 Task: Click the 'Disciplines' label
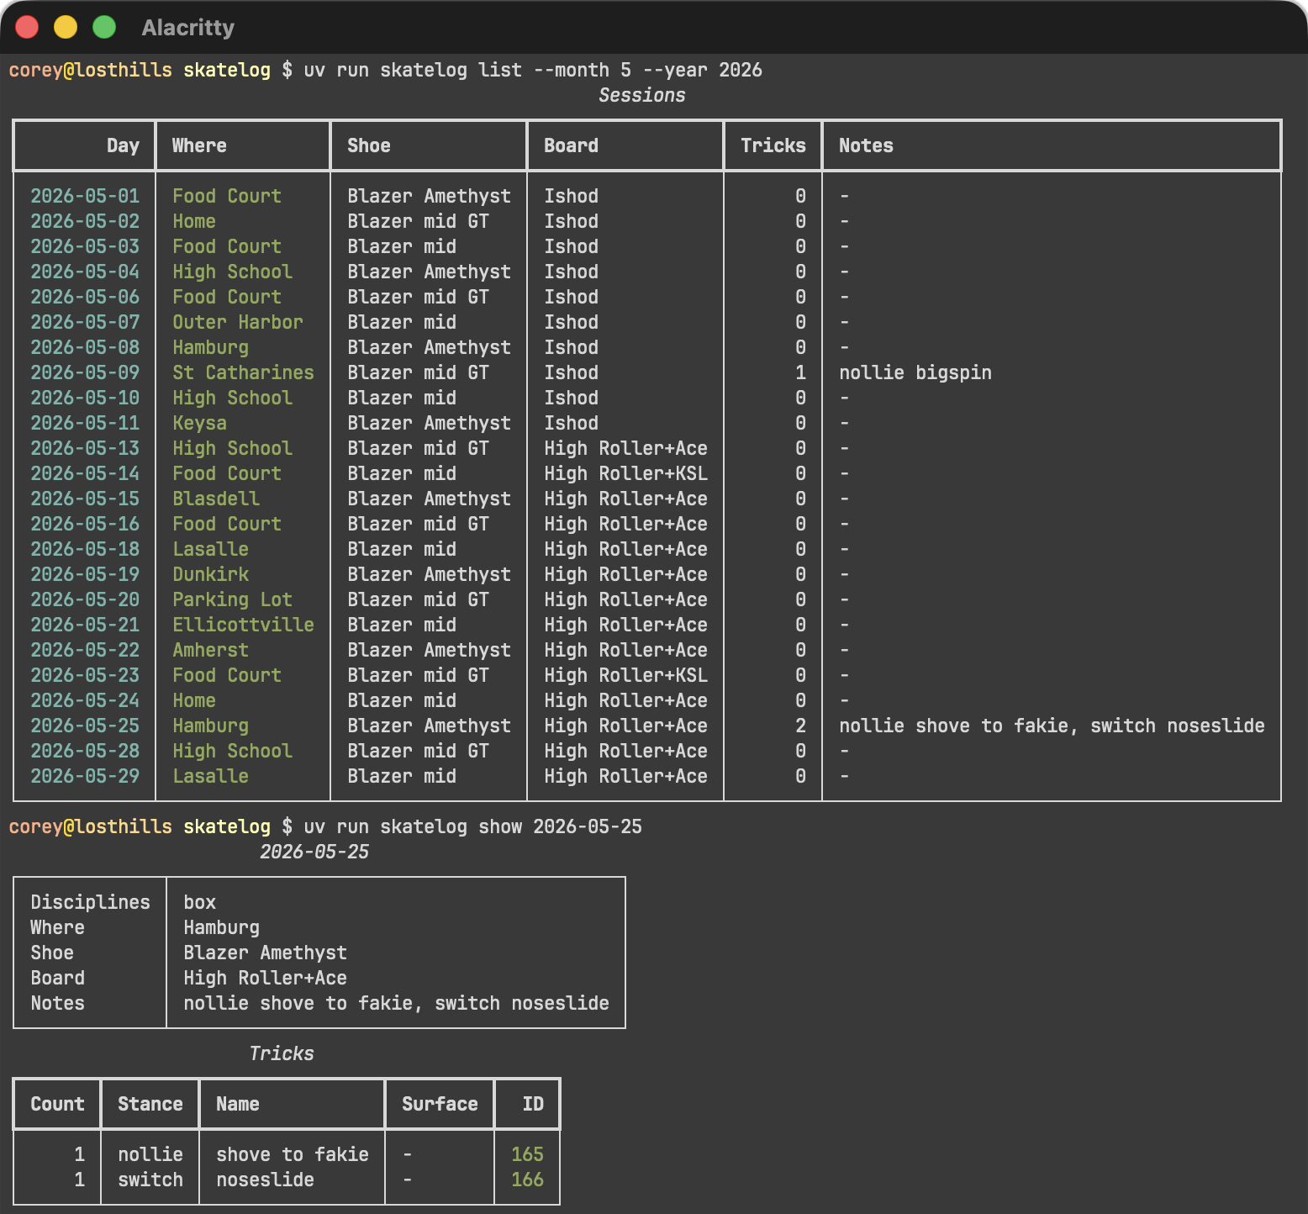click(x=90, y=902)
